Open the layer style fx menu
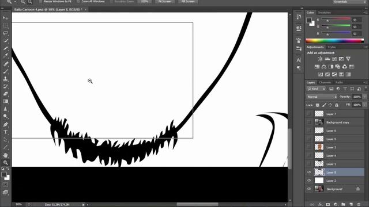The height and width of the screenshot is (207, 369). coord(320,205)
